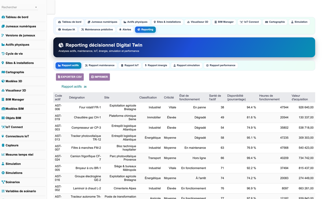Open the Jumeaux numériques top tab
This screenshot has height=199, width=322.
pyautogui.click(x=103, y=22)
